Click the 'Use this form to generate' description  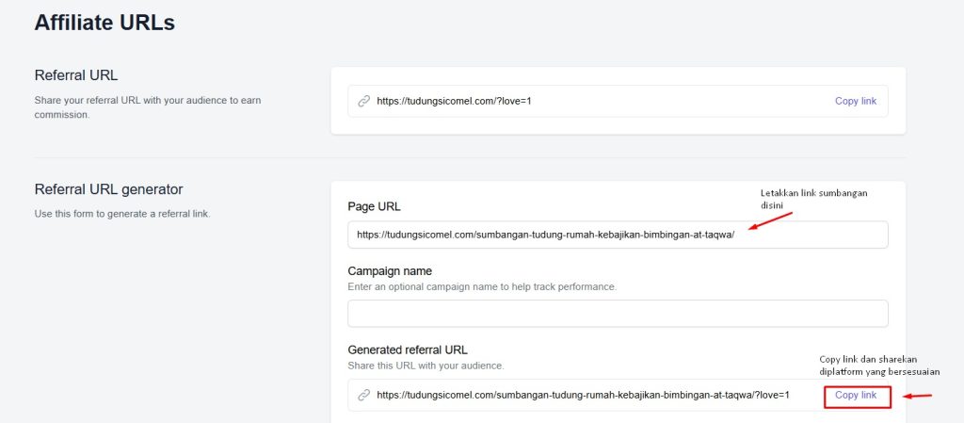[122, 214]
